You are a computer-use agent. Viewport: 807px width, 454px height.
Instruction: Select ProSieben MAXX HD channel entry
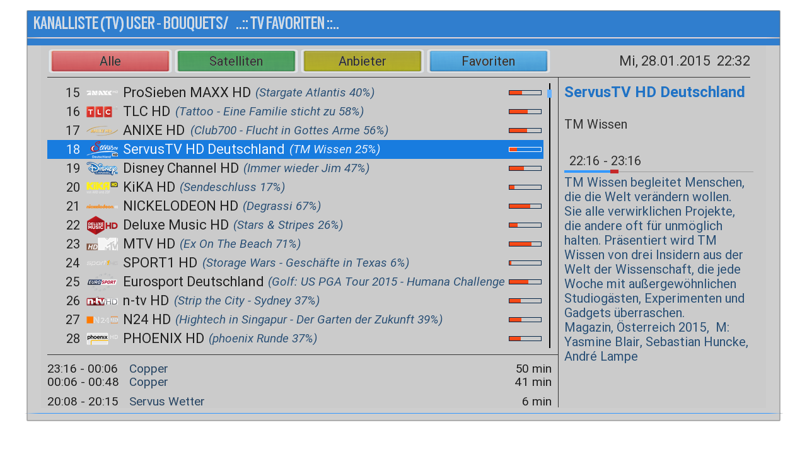187,93
